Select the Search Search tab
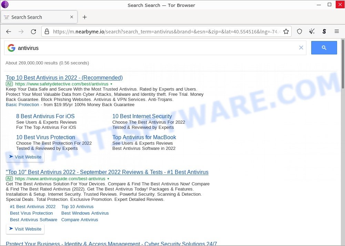Screen dimensions: 345x246 coord(39,17)
